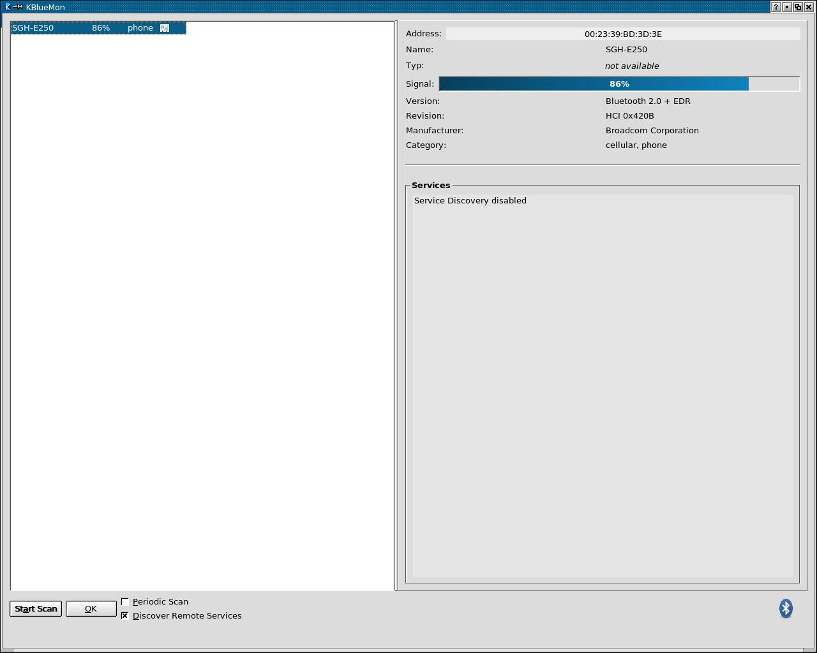Click the Manufacturer: label
Image resolution: width=817 pixels, height=653 pixels.
tap(435, 130)
